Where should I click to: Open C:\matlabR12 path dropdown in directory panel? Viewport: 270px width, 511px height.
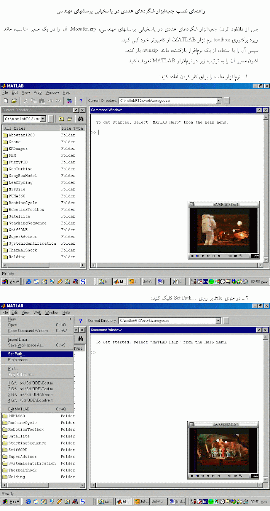coord(42,119)
